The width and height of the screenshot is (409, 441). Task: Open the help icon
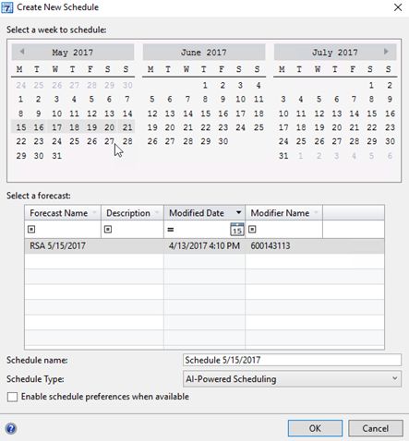[11, 428]
